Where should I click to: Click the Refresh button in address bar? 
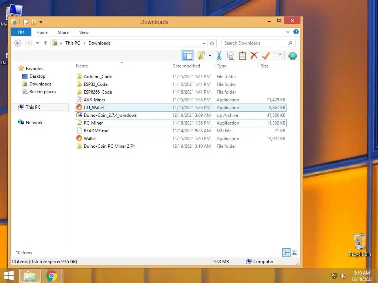pyautogui.click(x=212, y=43)
